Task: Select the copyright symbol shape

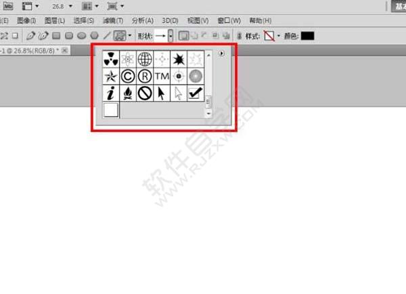Action: pyautogui.click(x=128, y=77)
